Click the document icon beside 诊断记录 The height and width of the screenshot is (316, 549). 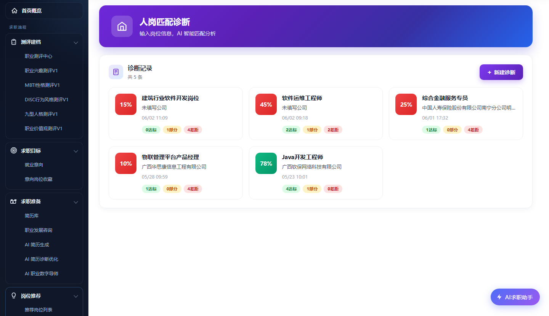[x=116, y=72]
